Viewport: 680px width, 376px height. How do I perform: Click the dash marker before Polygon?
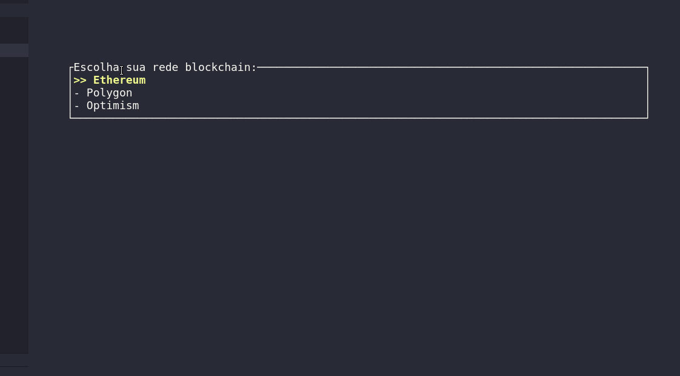(x=75, y=92)
